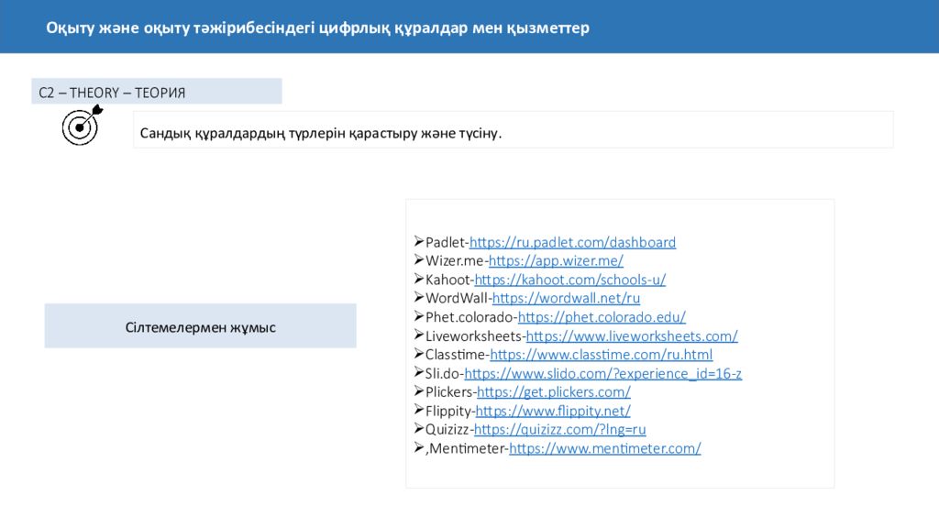Click the Sli.do- label text
The width and height of the screenshot is (939, 528).
click(x=445, y=374)
